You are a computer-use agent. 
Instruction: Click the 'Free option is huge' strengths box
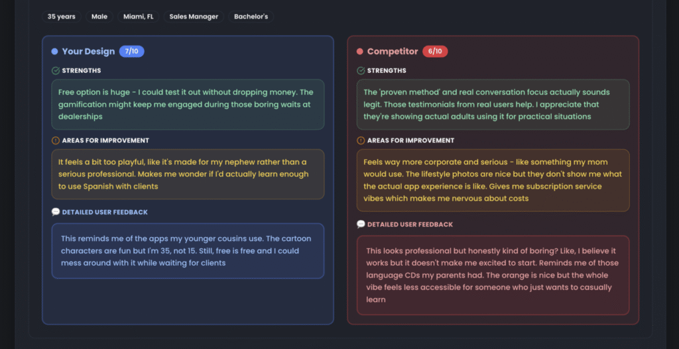click(x=188, y=105)
